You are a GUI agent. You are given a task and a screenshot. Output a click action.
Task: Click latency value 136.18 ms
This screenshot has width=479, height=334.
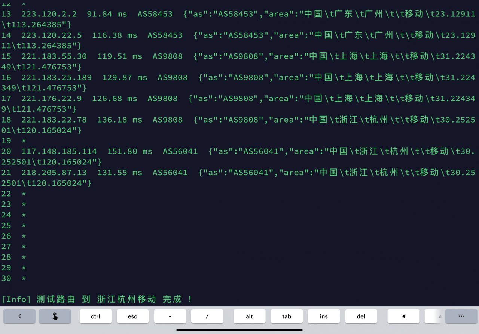(x=120, y=120)
